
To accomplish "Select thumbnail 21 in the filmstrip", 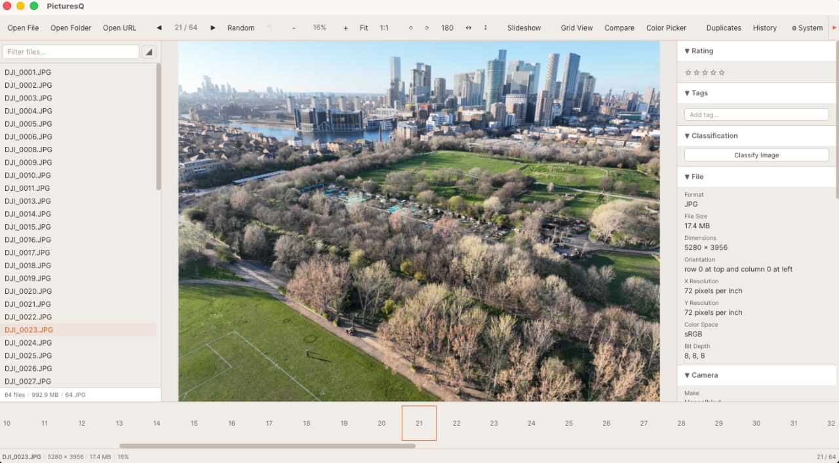I will click(419, 423).
